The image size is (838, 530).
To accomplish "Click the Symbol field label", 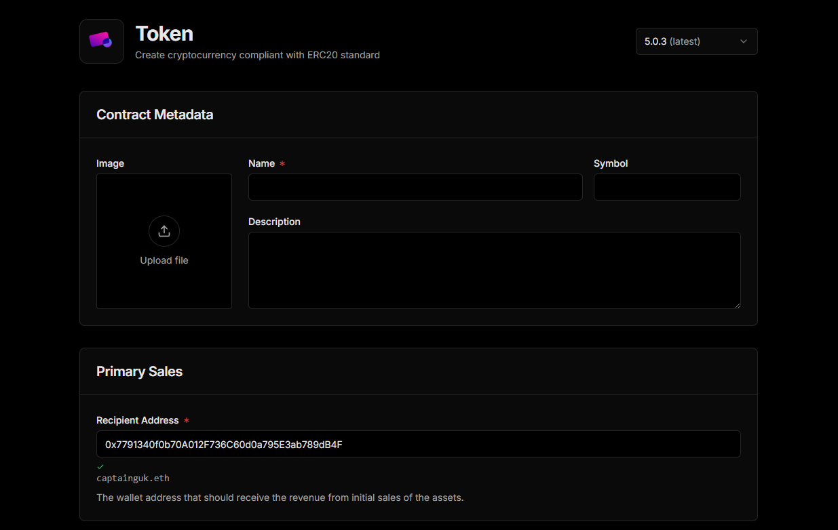I will pos(611,163).
